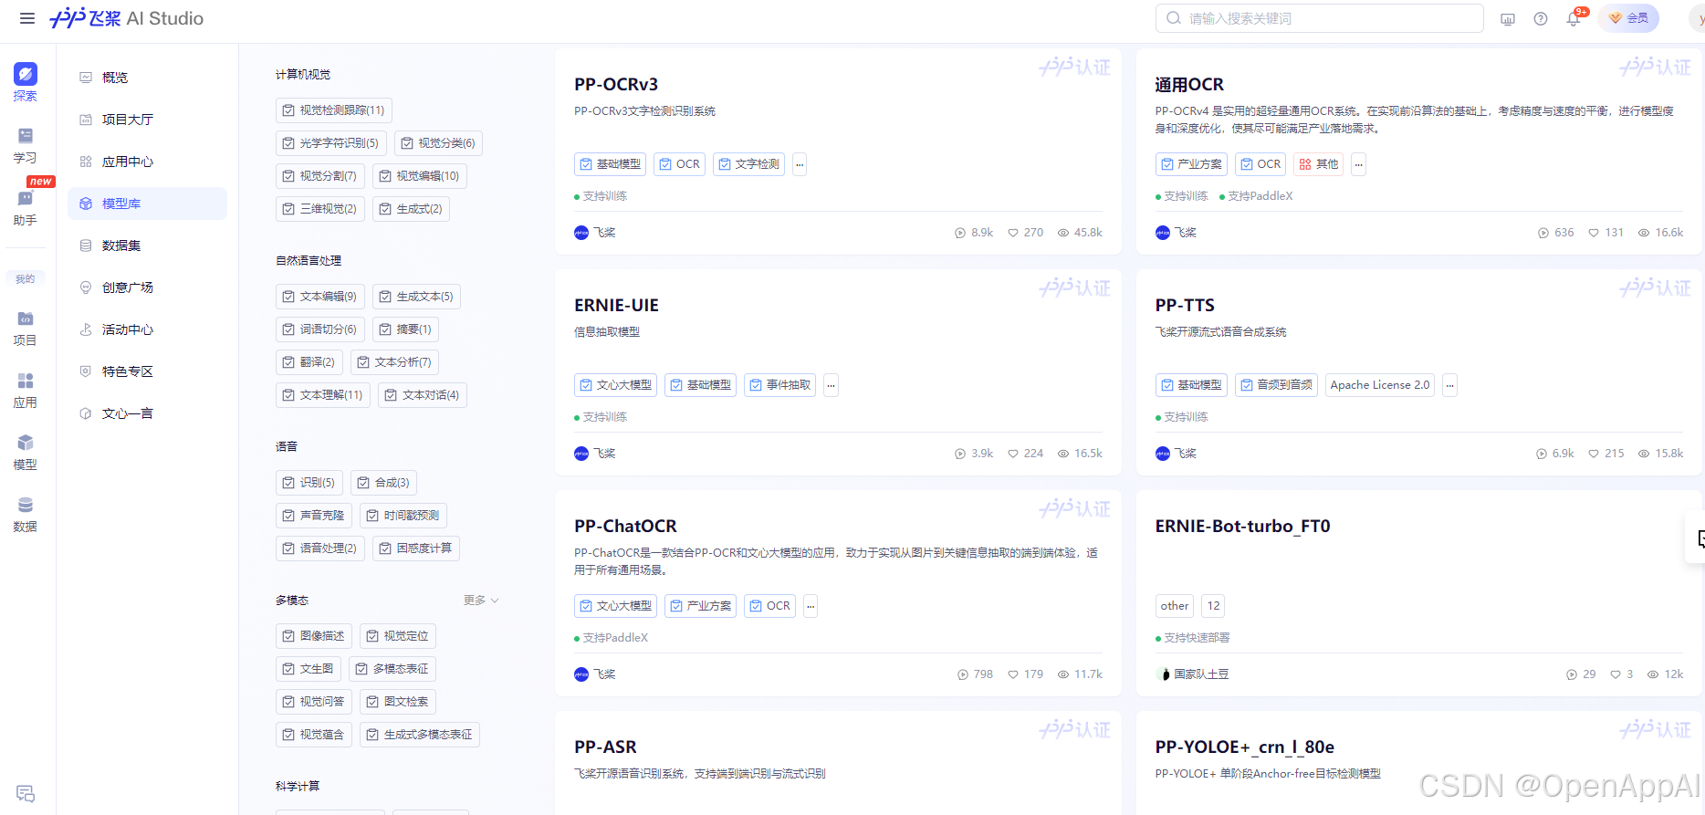Toggle 视觉编辑(10) filter checkbox
Image resolution: width=1705 pixels, height=815 pixels.
point(420,176)
